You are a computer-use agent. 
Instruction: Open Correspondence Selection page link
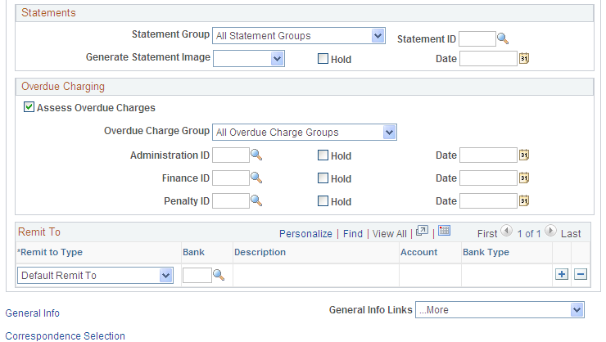[x=66, y=335]
